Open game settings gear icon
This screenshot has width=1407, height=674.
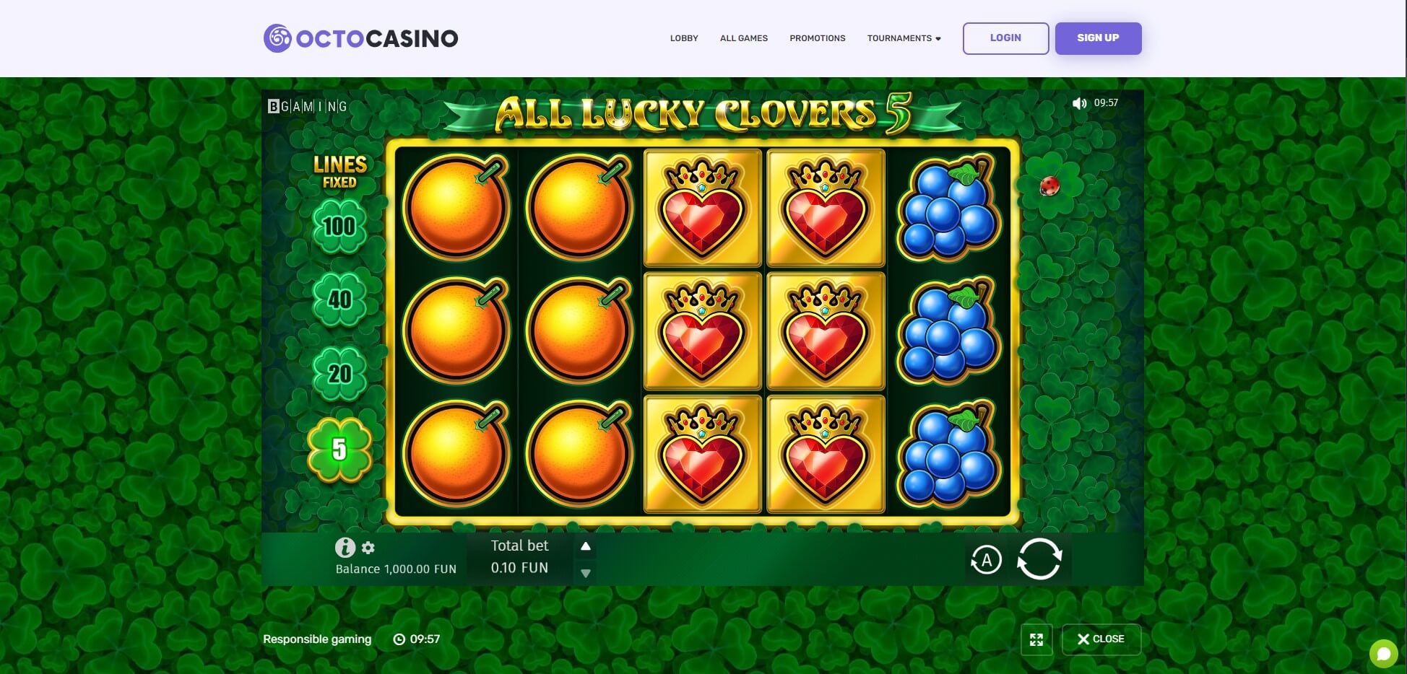point(368,548)
